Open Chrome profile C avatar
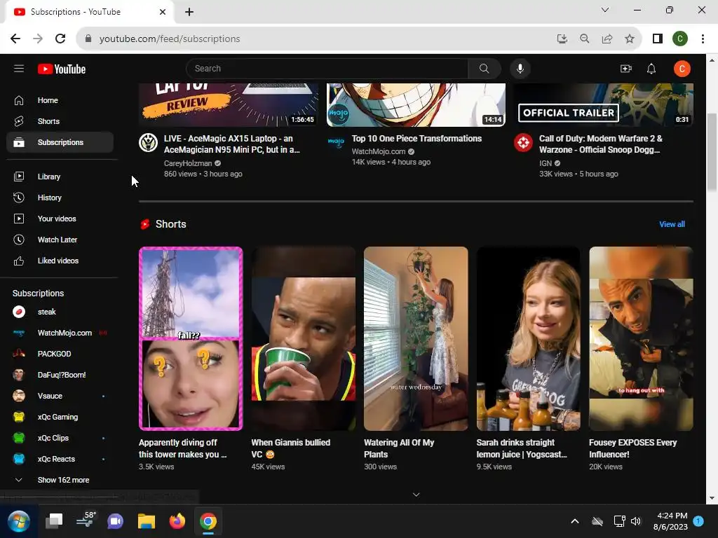 [680, 39]
